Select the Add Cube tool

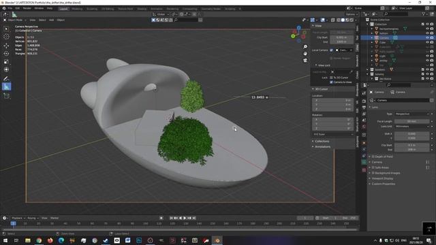6,96
